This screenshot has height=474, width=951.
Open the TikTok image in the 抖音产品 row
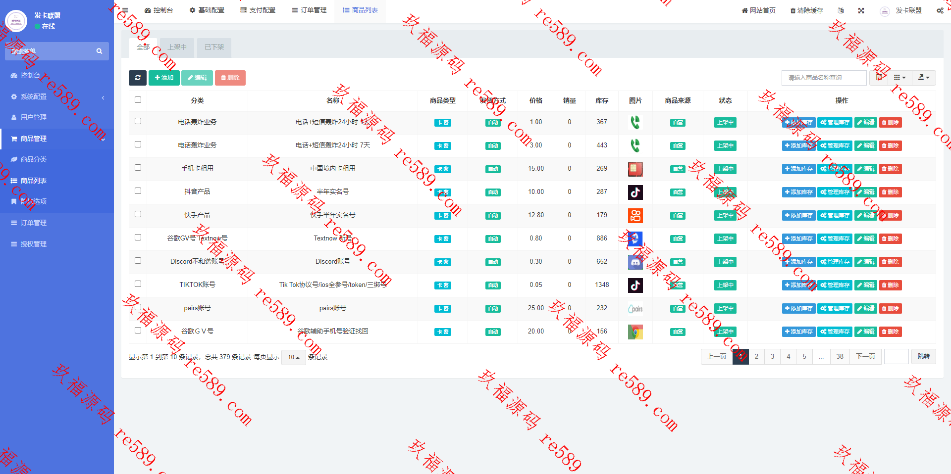point(635,192)
